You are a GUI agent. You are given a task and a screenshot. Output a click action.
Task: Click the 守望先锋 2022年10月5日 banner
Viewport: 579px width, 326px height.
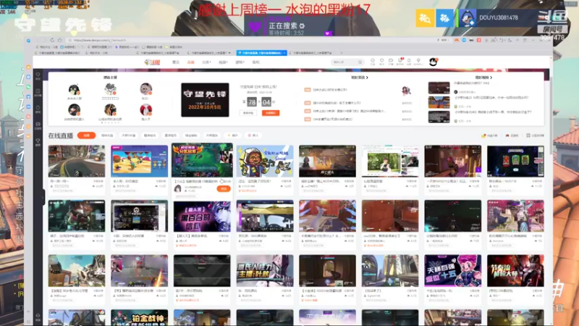tap(205, 100)
